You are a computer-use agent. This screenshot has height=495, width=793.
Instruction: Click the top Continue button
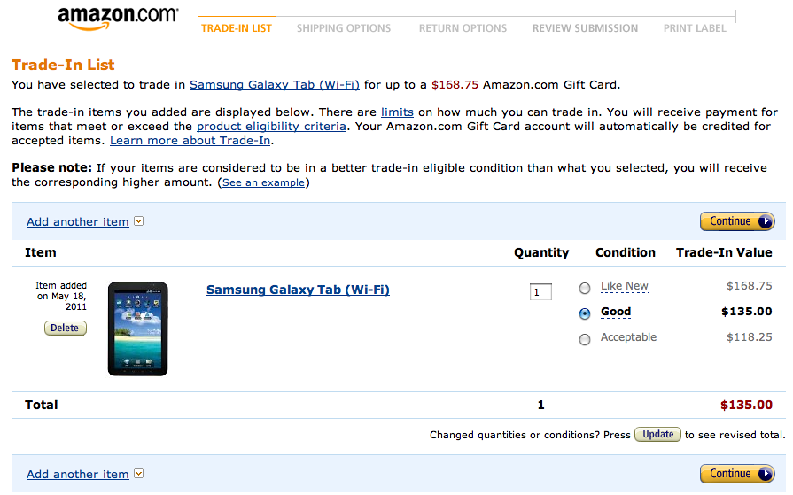pos(736,221)
